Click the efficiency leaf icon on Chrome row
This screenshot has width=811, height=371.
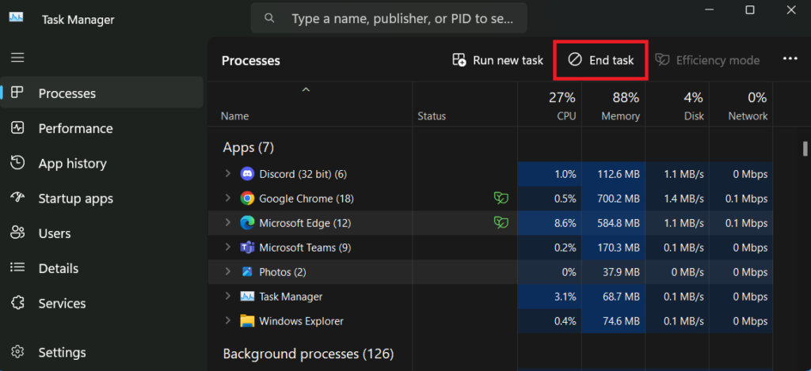click(501, 198)
